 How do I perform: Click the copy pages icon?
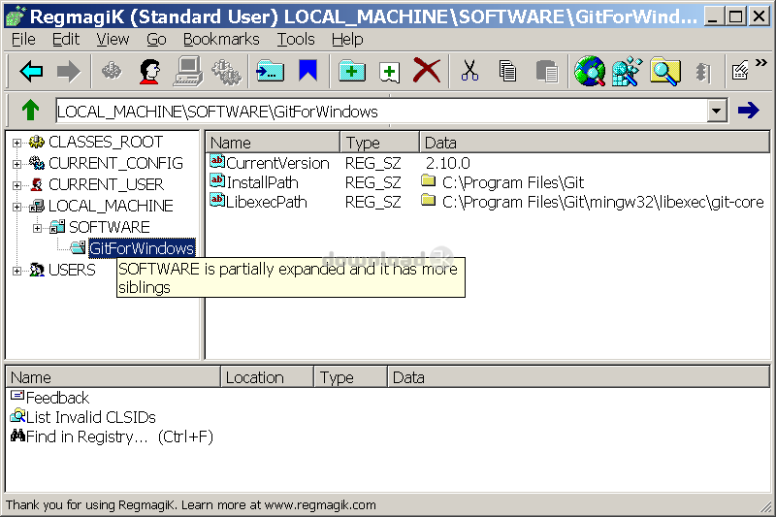(x=507, y=71)
